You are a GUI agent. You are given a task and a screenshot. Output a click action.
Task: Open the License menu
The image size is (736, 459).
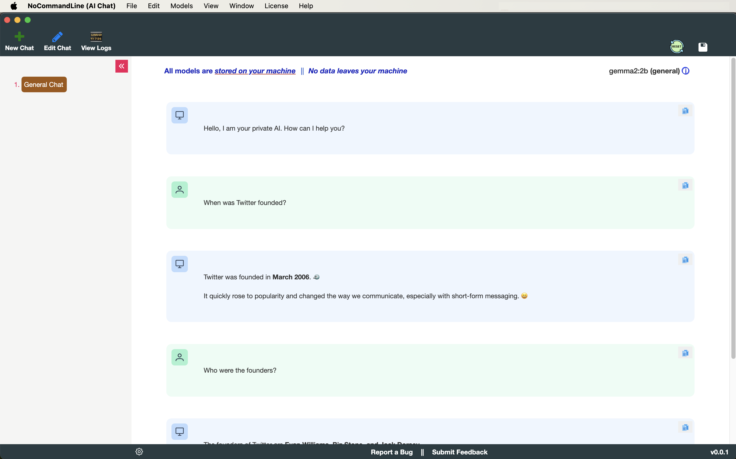pyautogui.click(x=276, y=6)
